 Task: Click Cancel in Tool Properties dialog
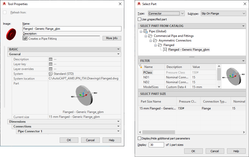90,140
